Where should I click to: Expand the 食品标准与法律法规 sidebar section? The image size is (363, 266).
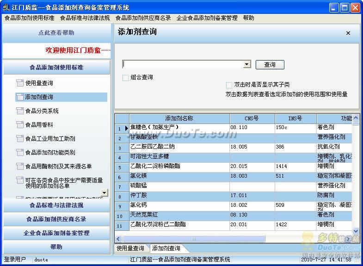point(56,205)
